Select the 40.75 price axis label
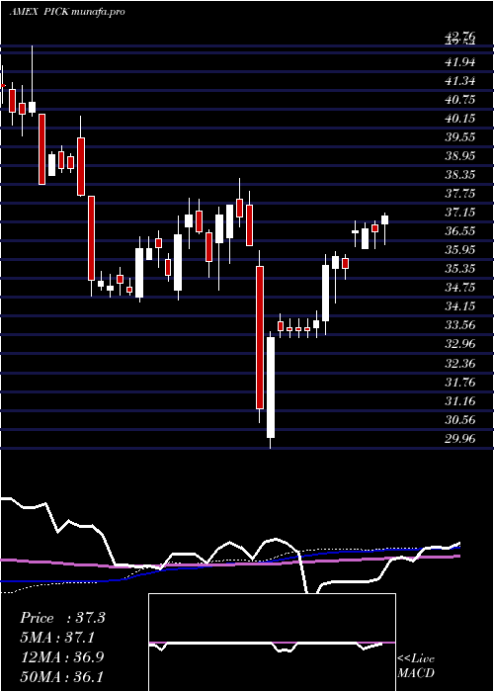The width and height of the screenshot is (494, 692). [x=460, y=100]
